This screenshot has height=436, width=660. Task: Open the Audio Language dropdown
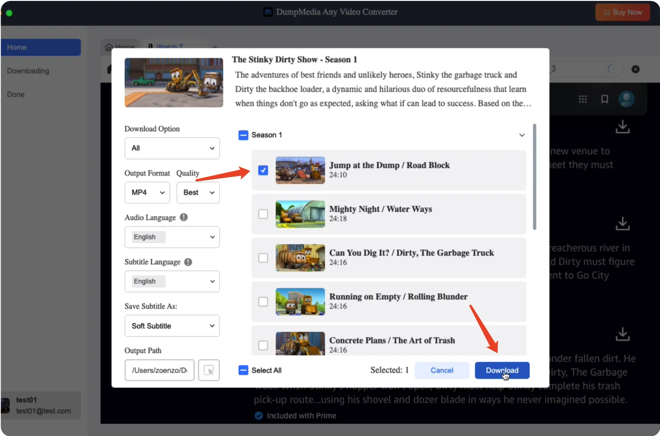tap(172, 237)
